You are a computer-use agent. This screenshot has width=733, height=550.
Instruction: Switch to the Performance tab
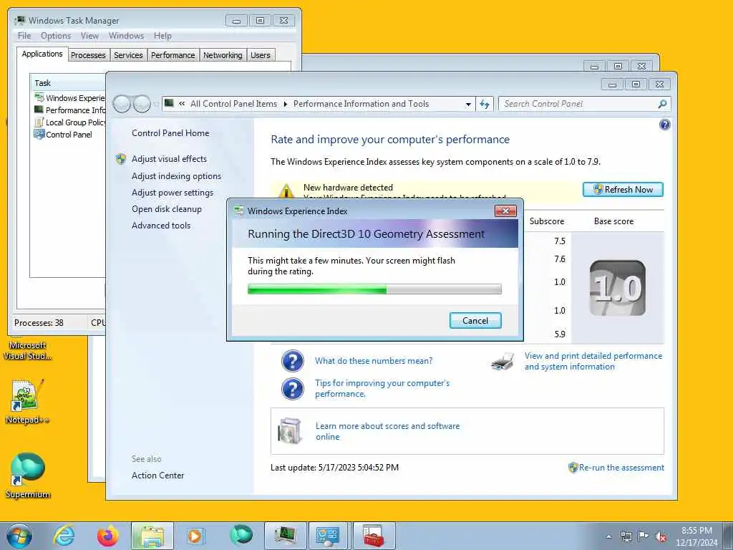pos(173,55)
